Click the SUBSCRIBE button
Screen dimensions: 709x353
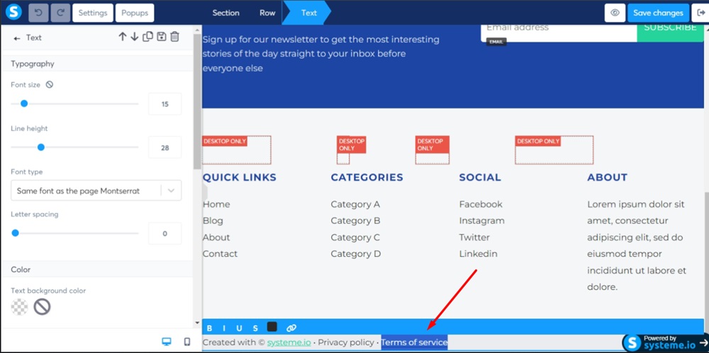pyautogui.click(x=671, y=32)
